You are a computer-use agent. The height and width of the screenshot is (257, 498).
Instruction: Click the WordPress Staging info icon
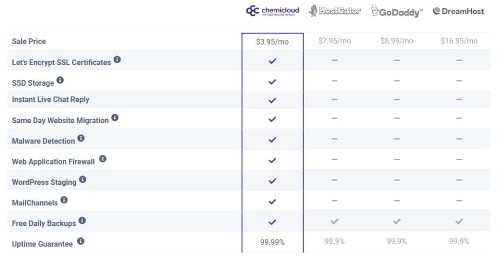[83, 180]
